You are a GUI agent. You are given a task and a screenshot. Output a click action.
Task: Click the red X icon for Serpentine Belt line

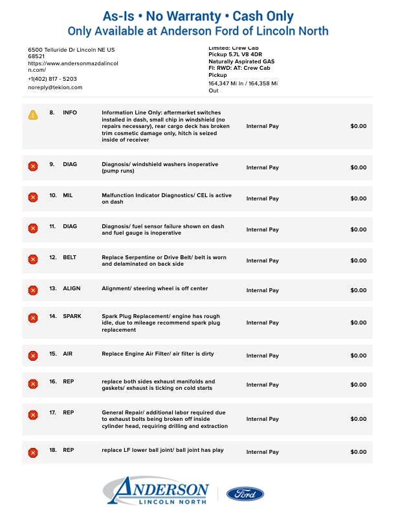33,260
